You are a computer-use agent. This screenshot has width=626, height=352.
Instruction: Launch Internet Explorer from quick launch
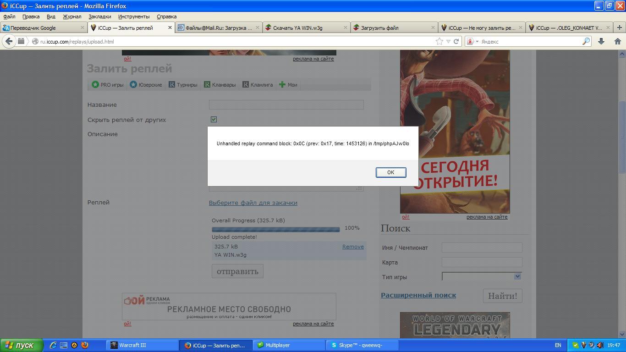(53, 345)
